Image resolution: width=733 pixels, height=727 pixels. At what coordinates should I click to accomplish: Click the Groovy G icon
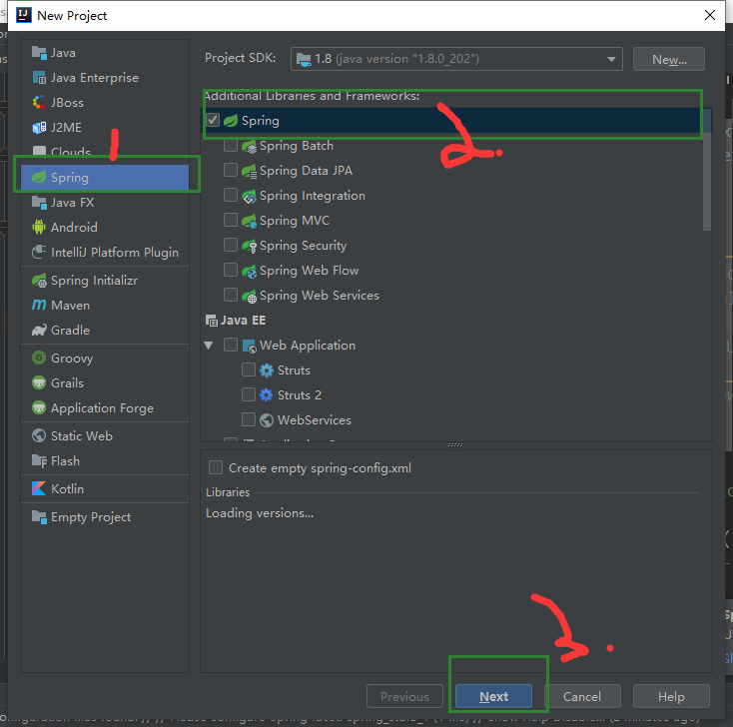click(x=39, y=359)
